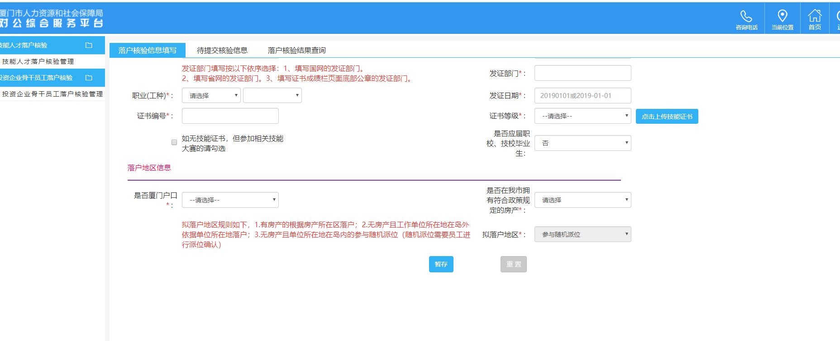The width and height of the screenshot is (840, 341).
Task: Collapse the 投资企业骨干员工落户核验 folder icon
Action: 89,78
